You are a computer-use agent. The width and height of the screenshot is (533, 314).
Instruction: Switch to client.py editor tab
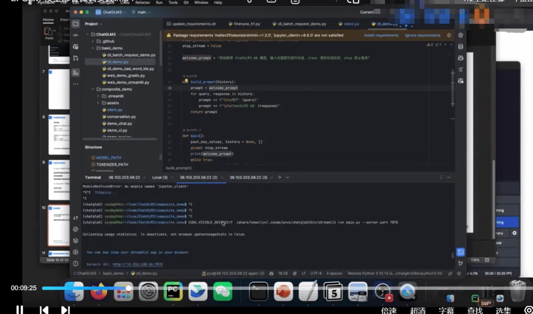pyautogui.click(x=349, y=24)
